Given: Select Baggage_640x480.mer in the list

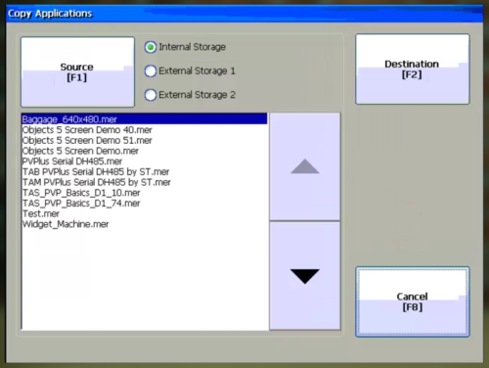Looking at the screenshot, I should 144,119.
